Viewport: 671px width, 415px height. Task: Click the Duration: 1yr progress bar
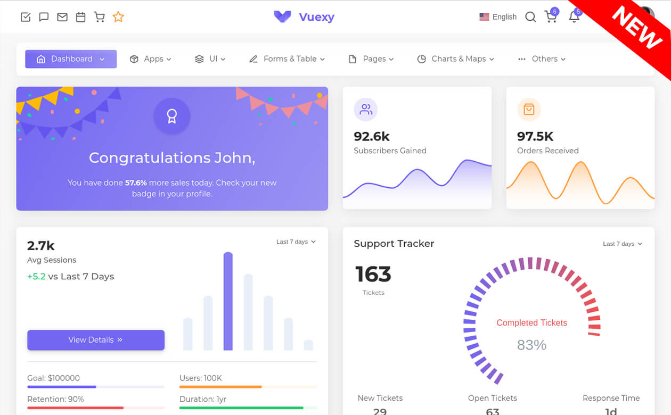[248, 408]
